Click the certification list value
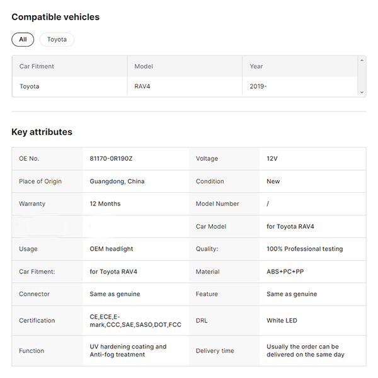Screen dimensions: 378x378 [x=135, y=321]
